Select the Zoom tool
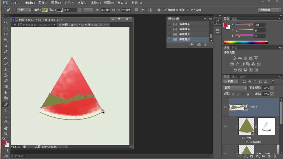Viewport: 283px width, 159px height. pos(6,134)
